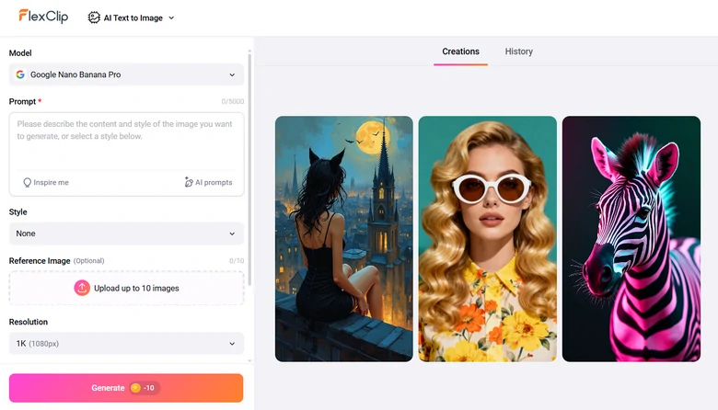Click the Resolution label
The height and width of the screenshot is (410, 718).
(29, 322)
